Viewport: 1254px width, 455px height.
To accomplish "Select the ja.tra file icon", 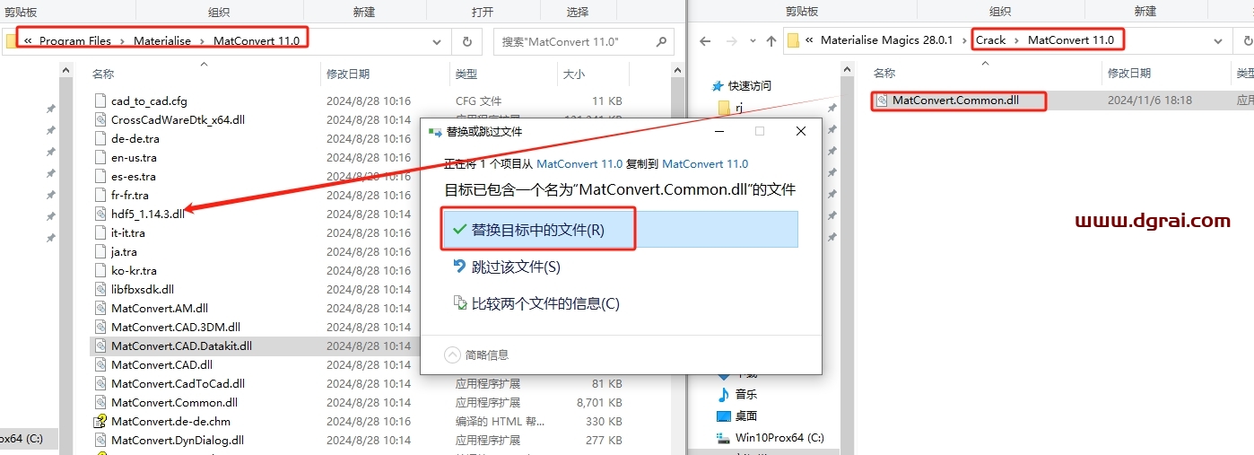I will coord(100,251).
